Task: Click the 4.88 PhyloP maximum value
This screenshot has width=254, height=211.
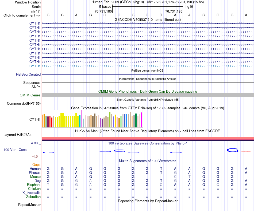Action: [34, 143]
